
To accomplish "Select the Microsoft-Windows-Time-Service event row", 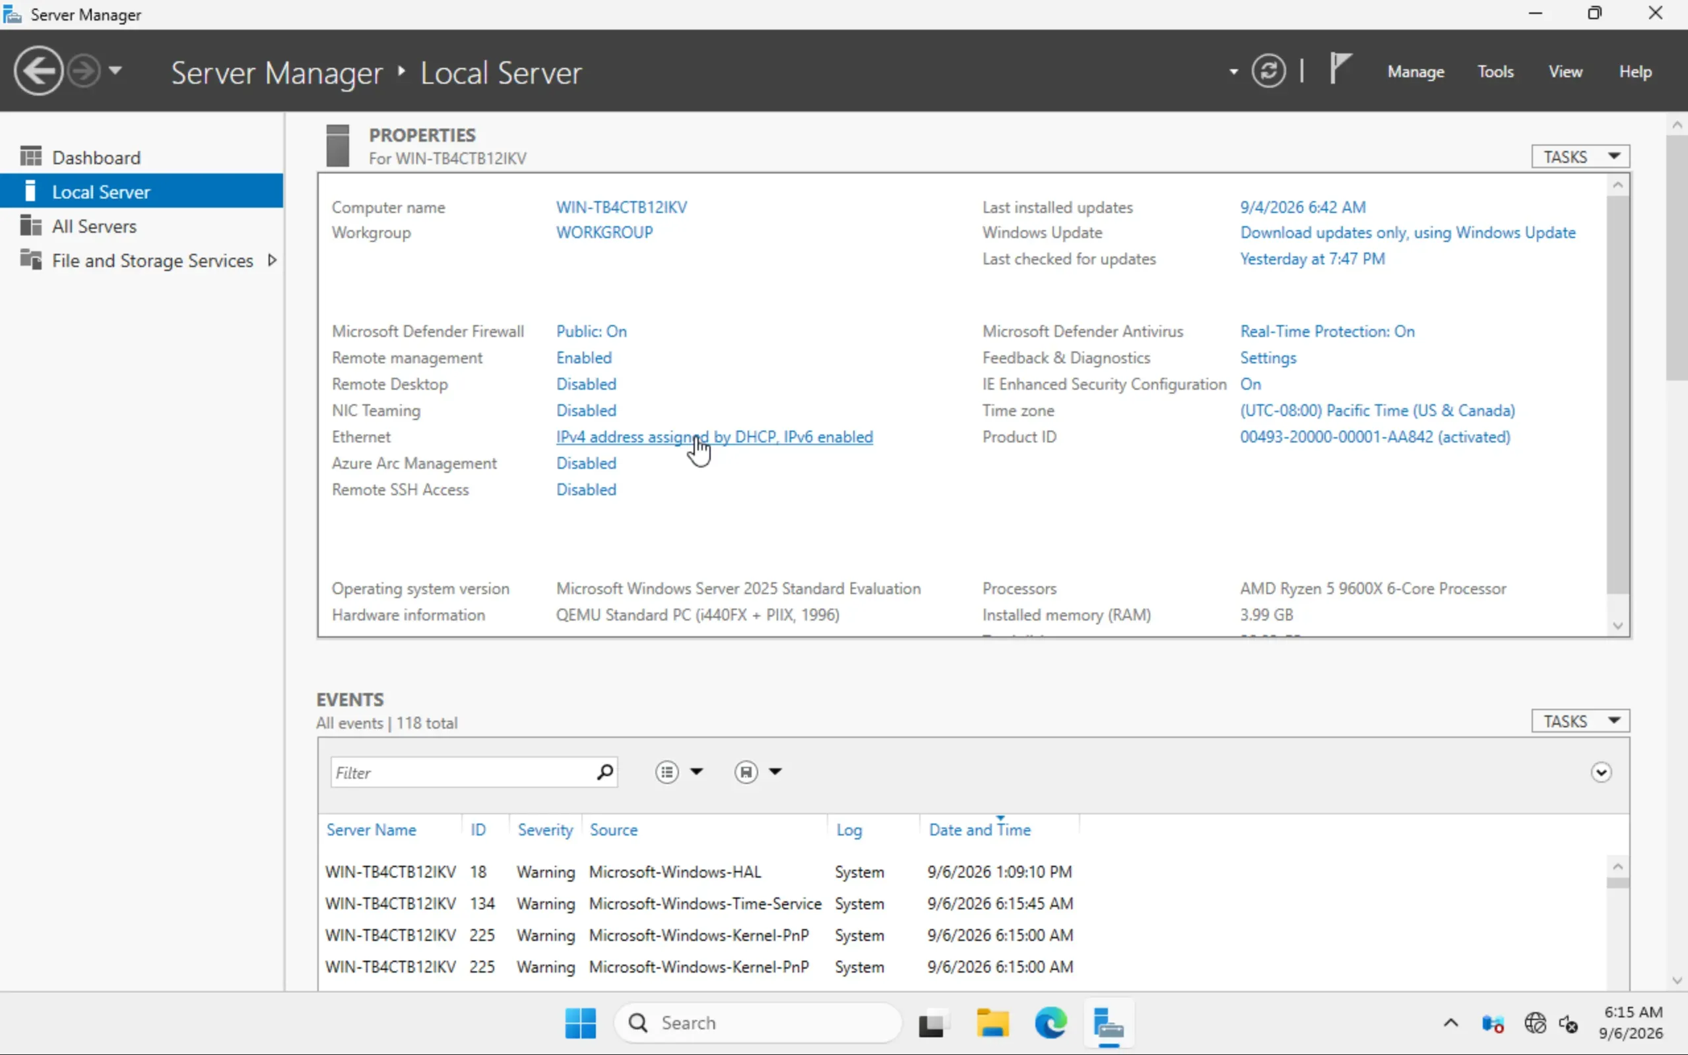I will (x=963, y=903).
